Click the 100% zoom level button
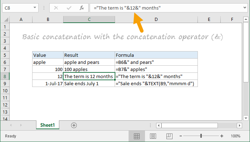The height and width of the screenshot is (142, 250). tap(235, 136)
